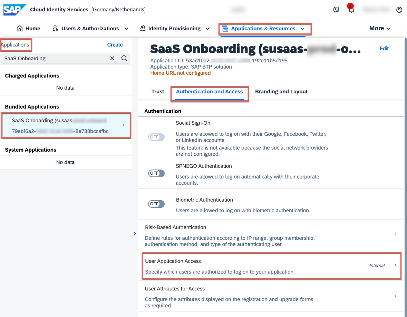Click the Bundled Applications heading
Image resolution: width=407 pixels, height=317 pixels.
click(32, 107)
